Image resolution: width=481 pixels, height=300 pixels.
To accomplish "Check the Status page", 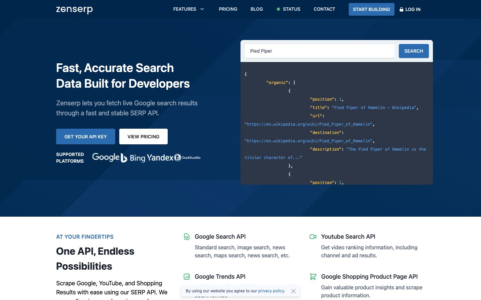I will coord(291,9).
